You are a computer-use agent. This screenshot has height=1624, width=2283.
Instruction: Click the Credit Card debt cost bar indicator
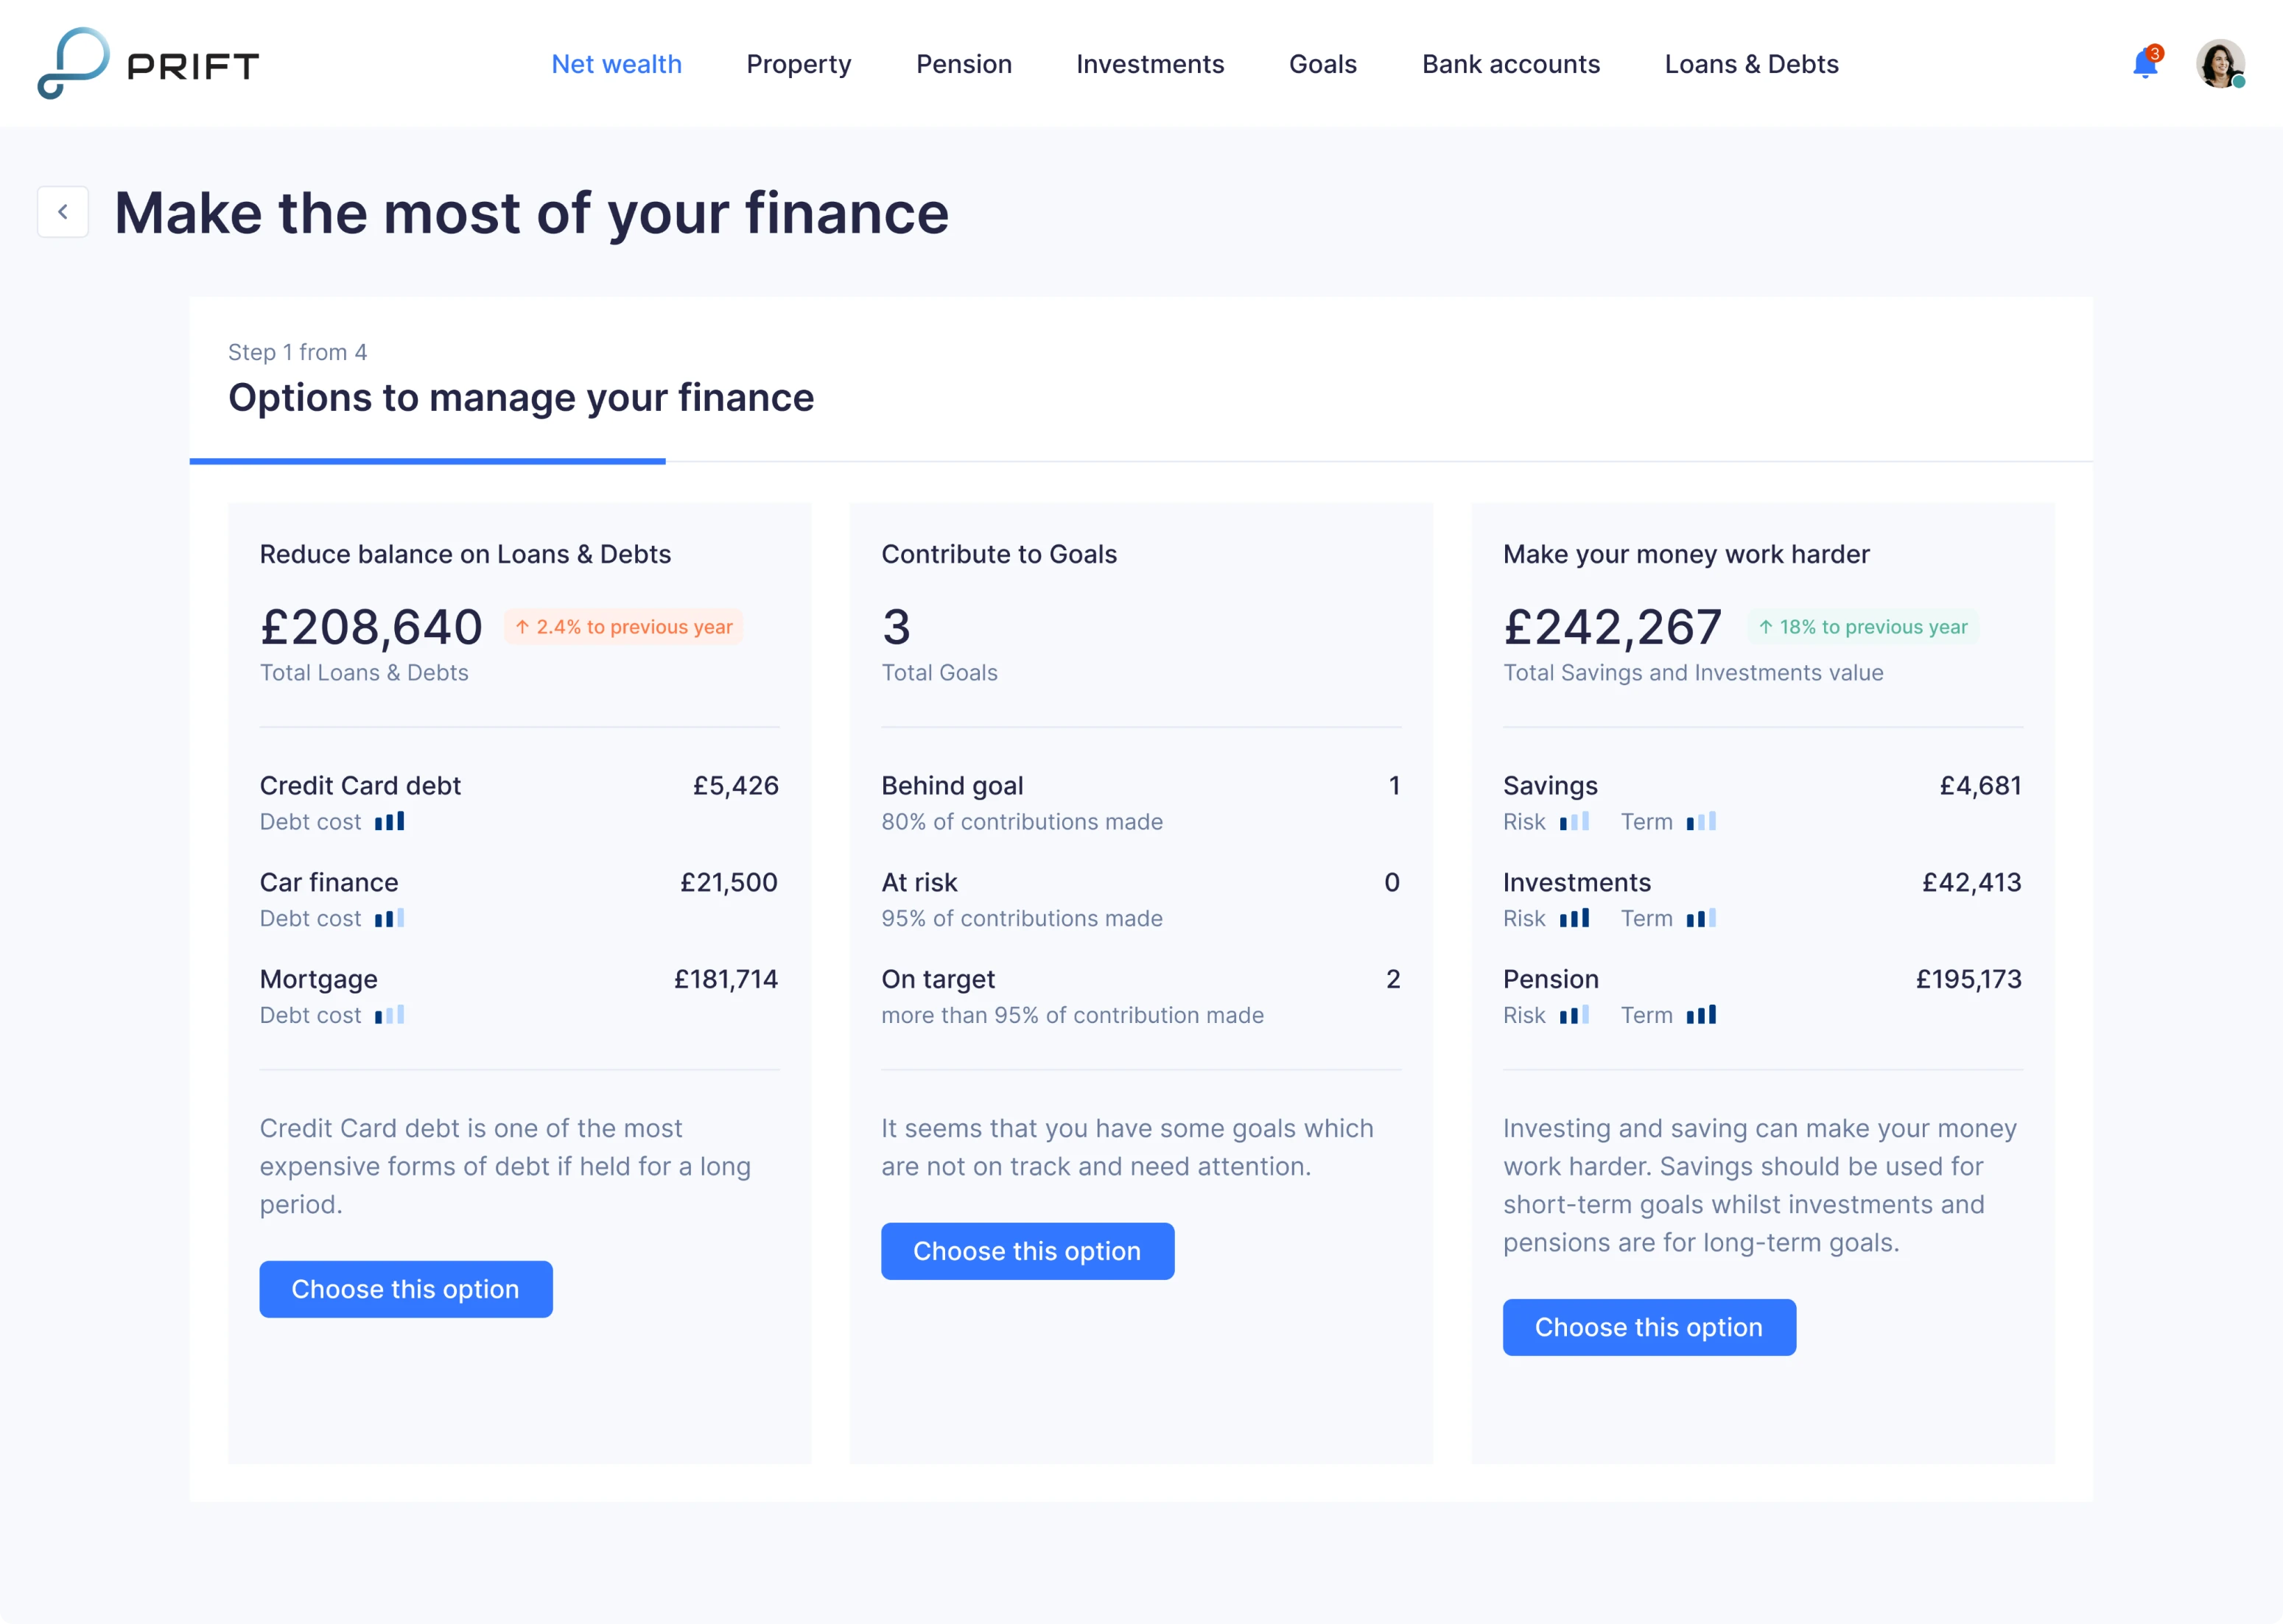391,821
